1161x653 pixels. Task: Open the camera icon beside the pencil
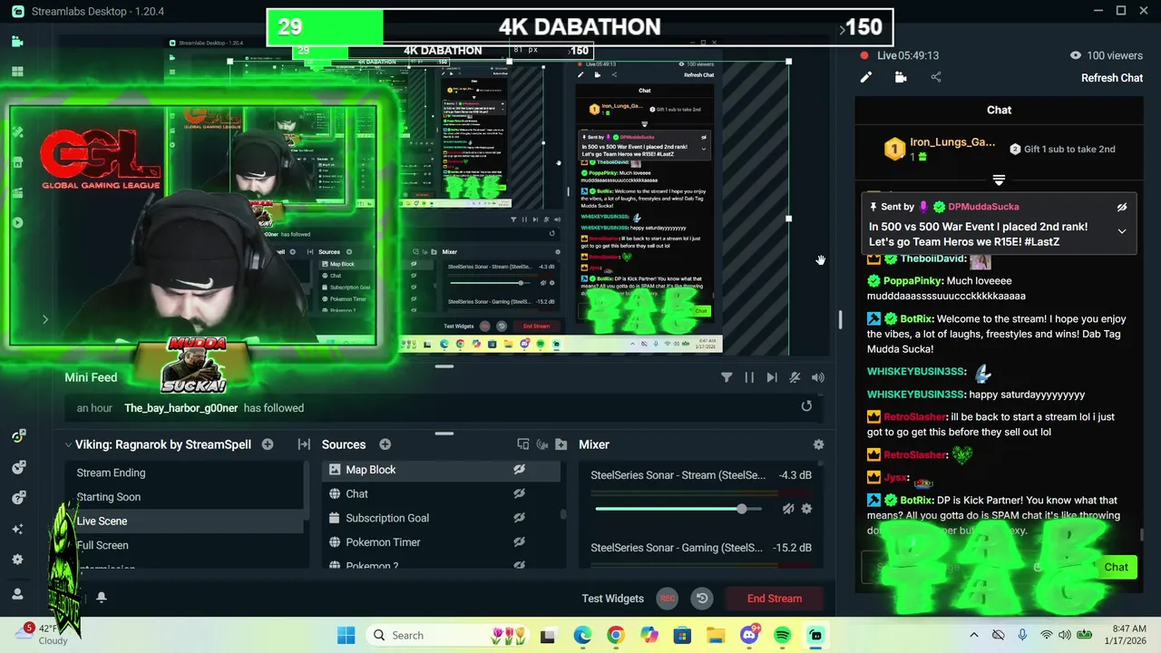tap(901, 77)
